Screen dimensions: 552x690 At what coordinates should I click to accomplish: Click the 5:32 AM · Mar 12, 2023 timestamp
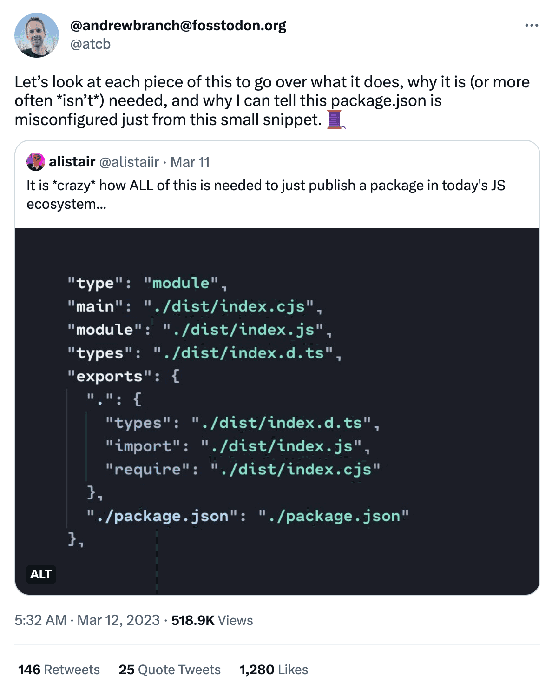(x=87, y=620)
